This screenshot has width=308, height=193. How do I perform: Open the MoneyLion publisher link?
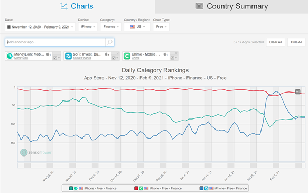[x=21, y=58]
